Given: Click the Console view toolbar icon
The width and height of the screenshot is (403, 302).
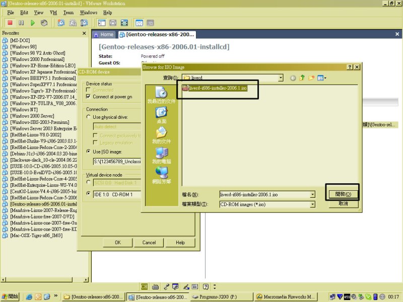Looking at the screenshot, I should [x=150, y=23].
